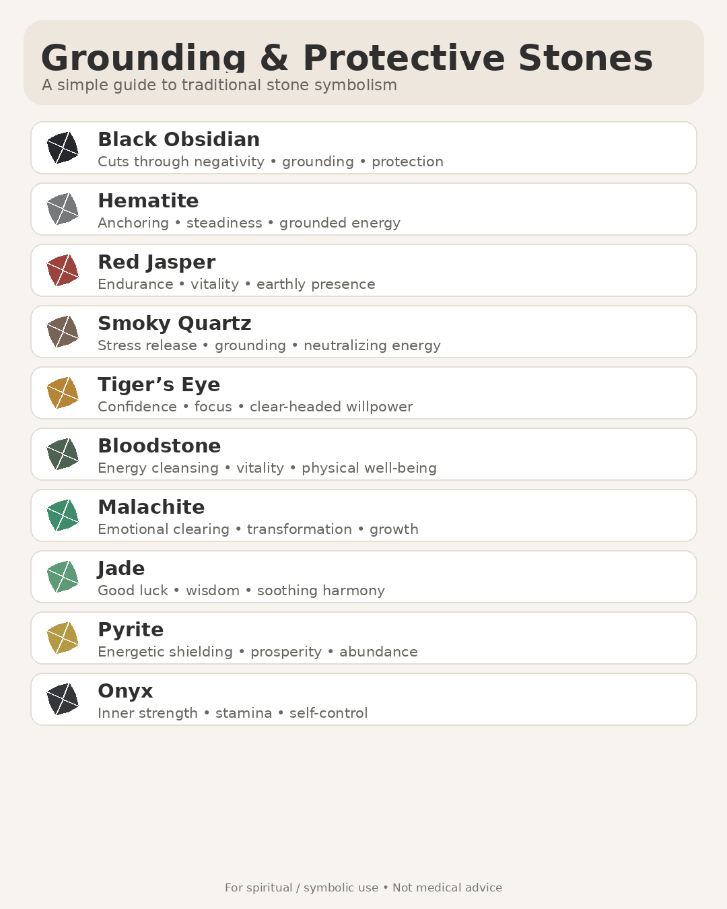The image size is (727, 909).
Task: Click the golden Tiger's Eye icon
Action: point(63,393)
